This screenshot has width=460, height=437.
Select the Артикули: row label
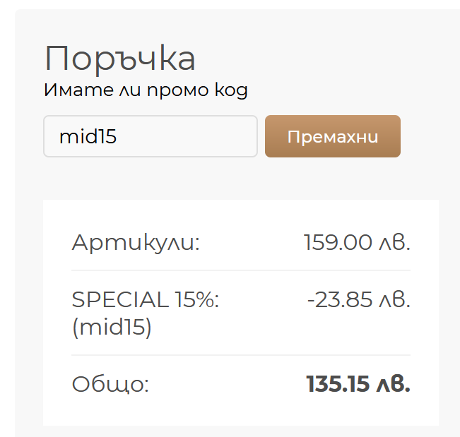point(136,243)
